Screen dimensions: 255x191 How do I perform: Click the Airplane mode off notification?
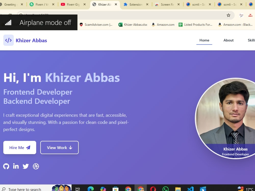pyautogui.click(x=39, y=22)
